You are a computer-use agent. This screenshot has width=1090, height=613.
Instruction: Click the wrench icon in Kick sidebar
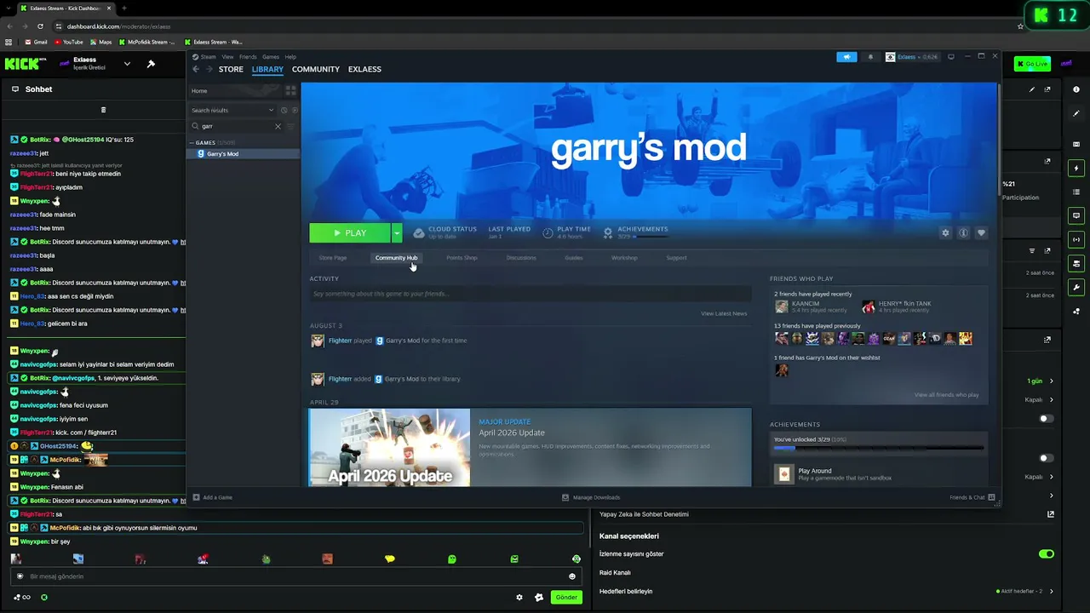tap(1076, 287)
